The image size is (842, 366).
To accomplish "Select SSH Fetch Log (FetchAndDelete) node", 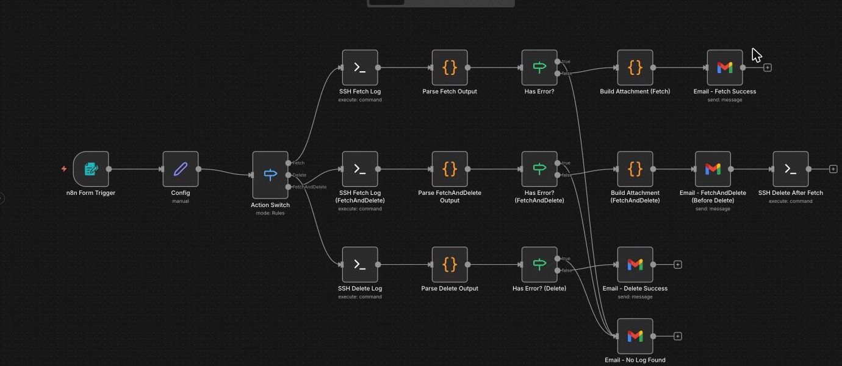I will [x=360, y=169].
